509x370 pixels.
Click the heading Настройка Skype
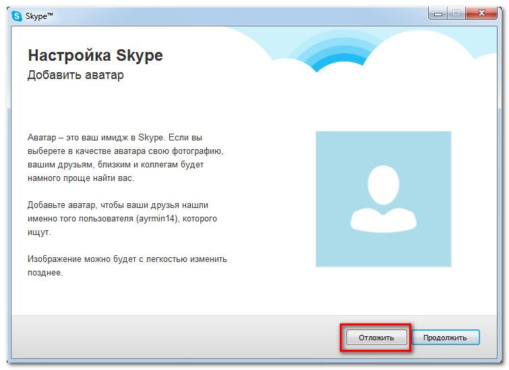95,55
